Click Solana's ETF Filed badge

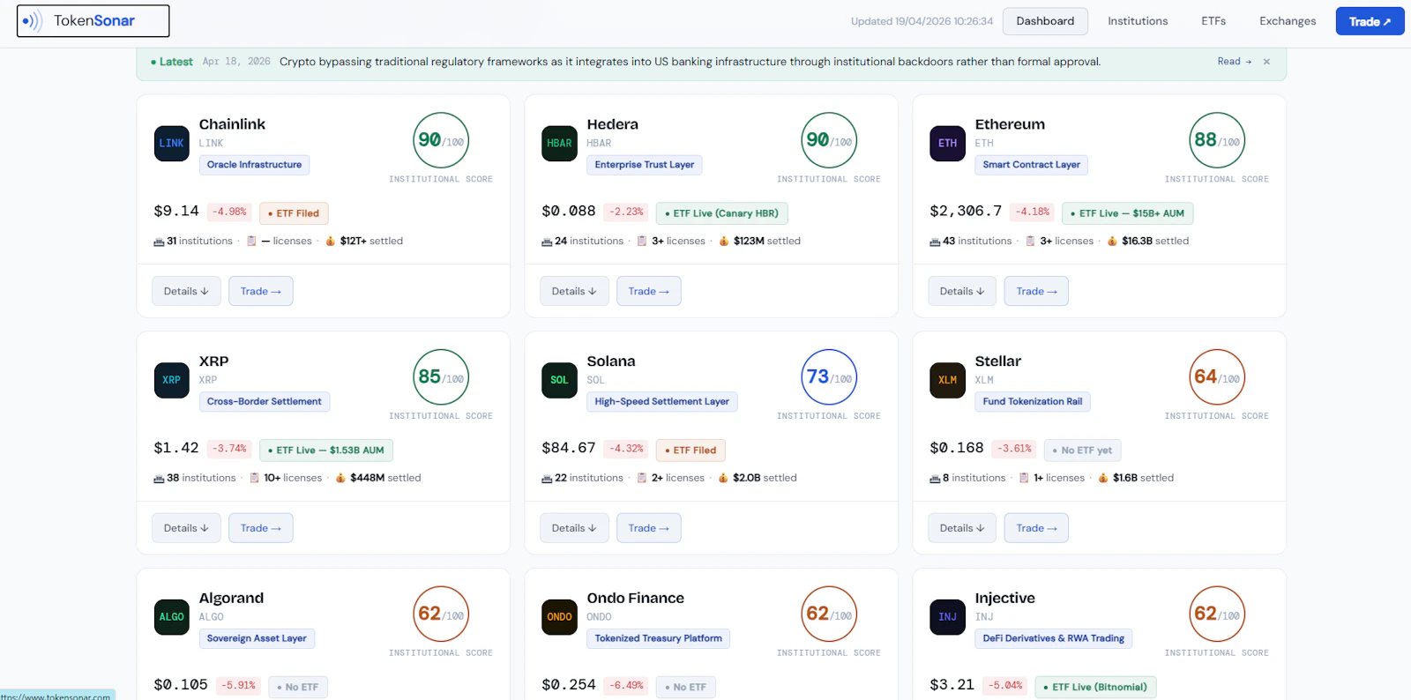[691, 451]
